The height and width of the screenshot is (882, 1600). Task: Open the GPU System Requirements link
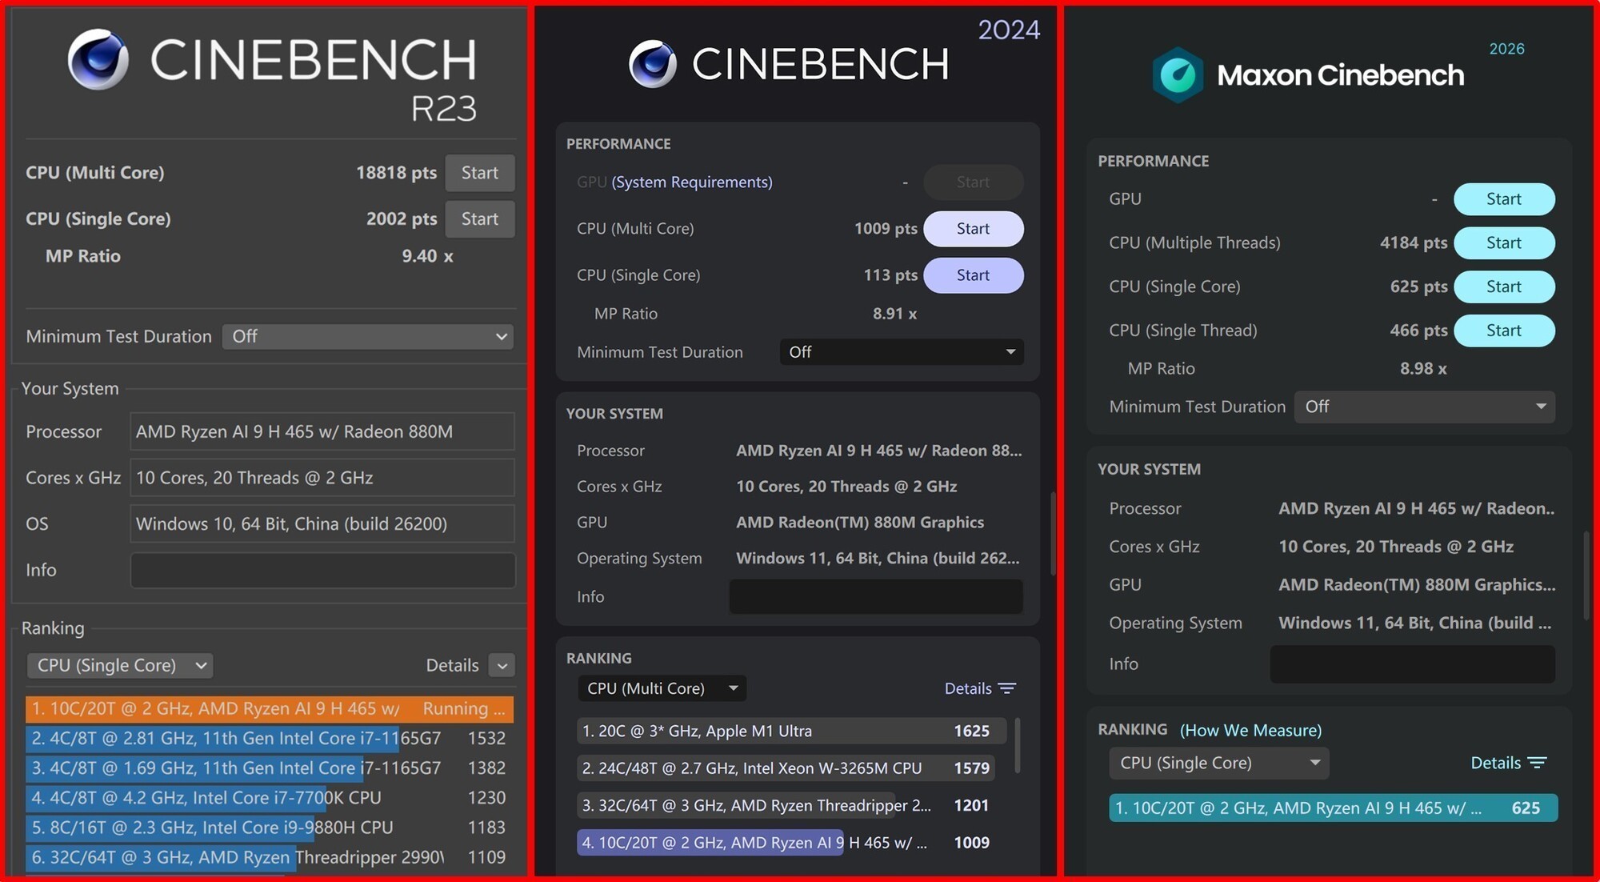[x=691, y=182]
